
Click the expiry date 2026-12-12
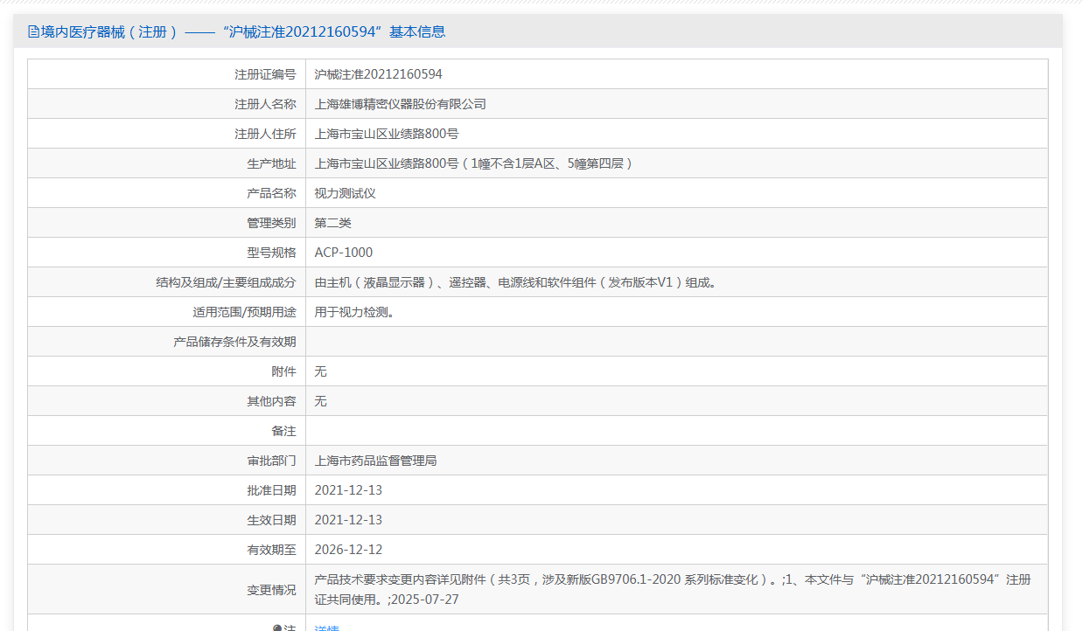[x=348, y=550]
